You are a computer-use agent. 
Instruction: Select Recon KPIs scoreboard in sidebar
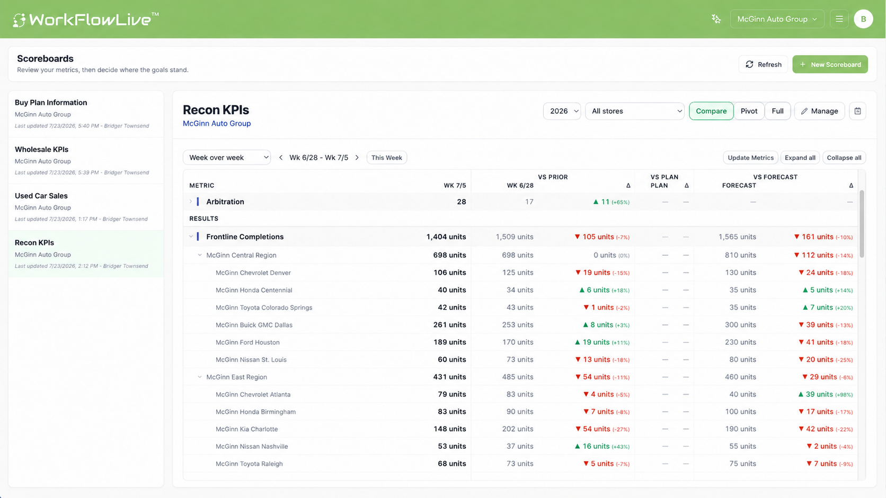click(86, 254)
